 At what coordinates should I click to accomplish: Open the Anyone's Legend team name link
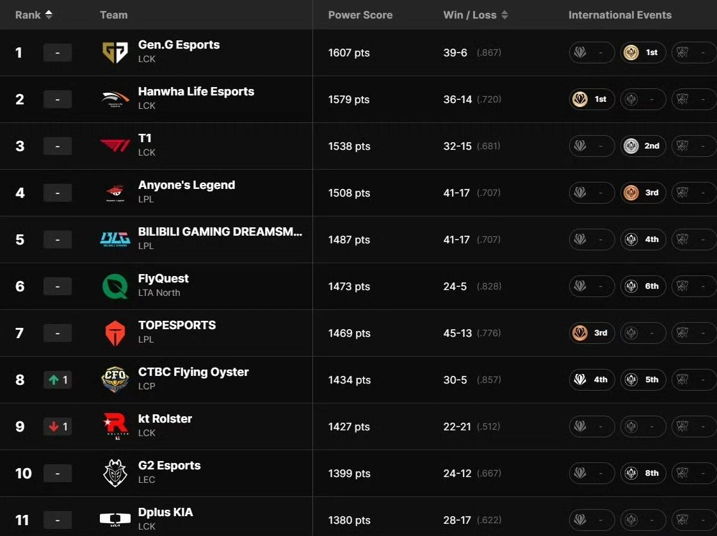pyautogui.click(x=186, y=185)
